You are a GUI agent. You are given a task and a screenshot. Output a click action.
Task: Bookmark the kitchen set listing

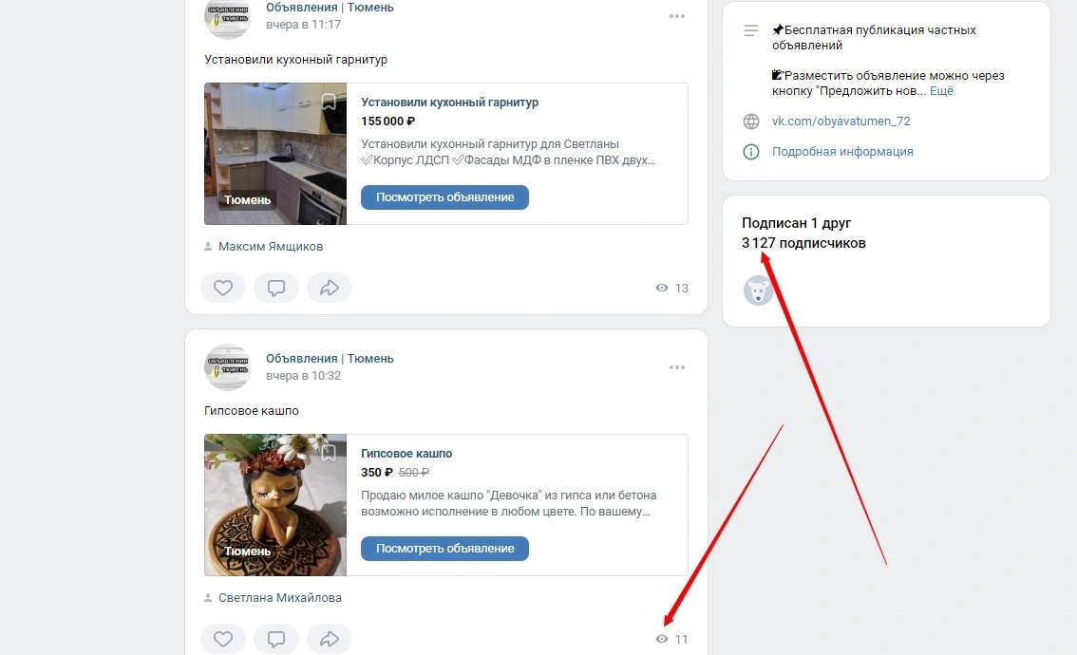point(329,102)
